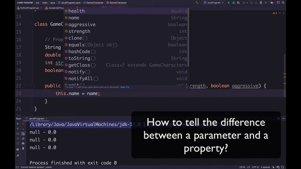Hide the Run panel with minimize icon
Viewport: 301px width, 169px height.
pos(283,119)
